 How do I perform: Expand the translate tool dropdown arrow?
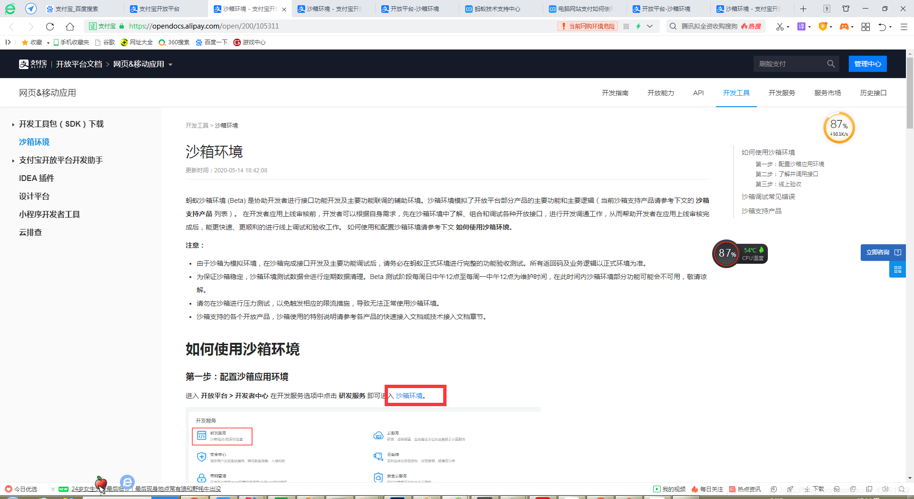[x=810, y=27]
